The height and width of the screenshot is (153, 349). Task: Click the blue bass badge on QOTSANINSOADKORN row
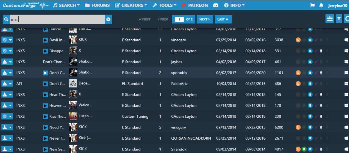click(310, 138)
